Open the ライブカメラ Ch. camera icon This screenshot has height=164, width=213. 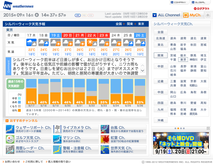click(x=57, y=129)
